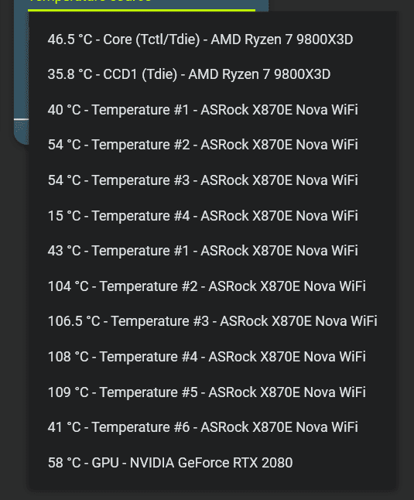Viewport: 414px width, 500px height.
Task: Click the dark backdrop right of the list
Action: tap(406, 250)
